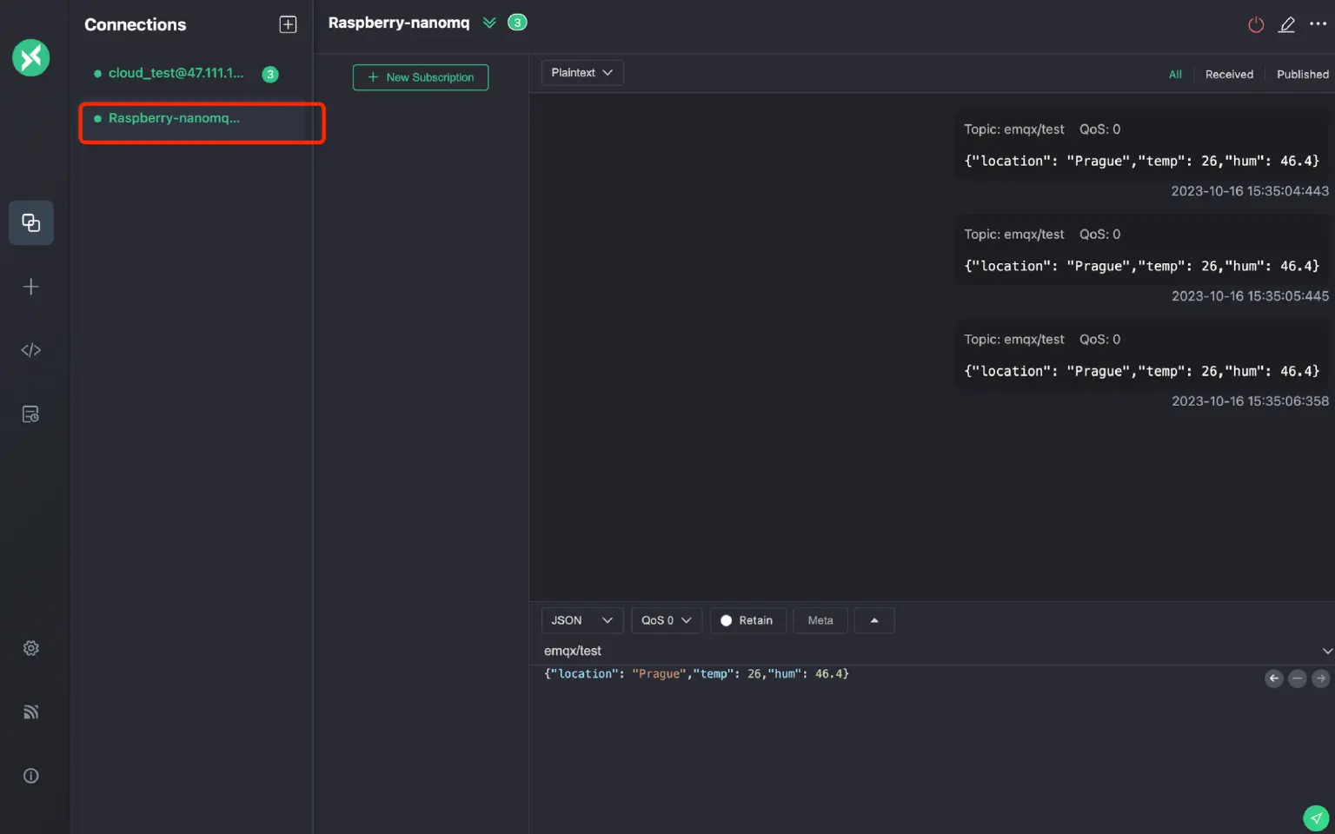This screenshot has width=1335, height=834.
Task: Click the edit connection pencil icon
Action: click(1286, 24)
